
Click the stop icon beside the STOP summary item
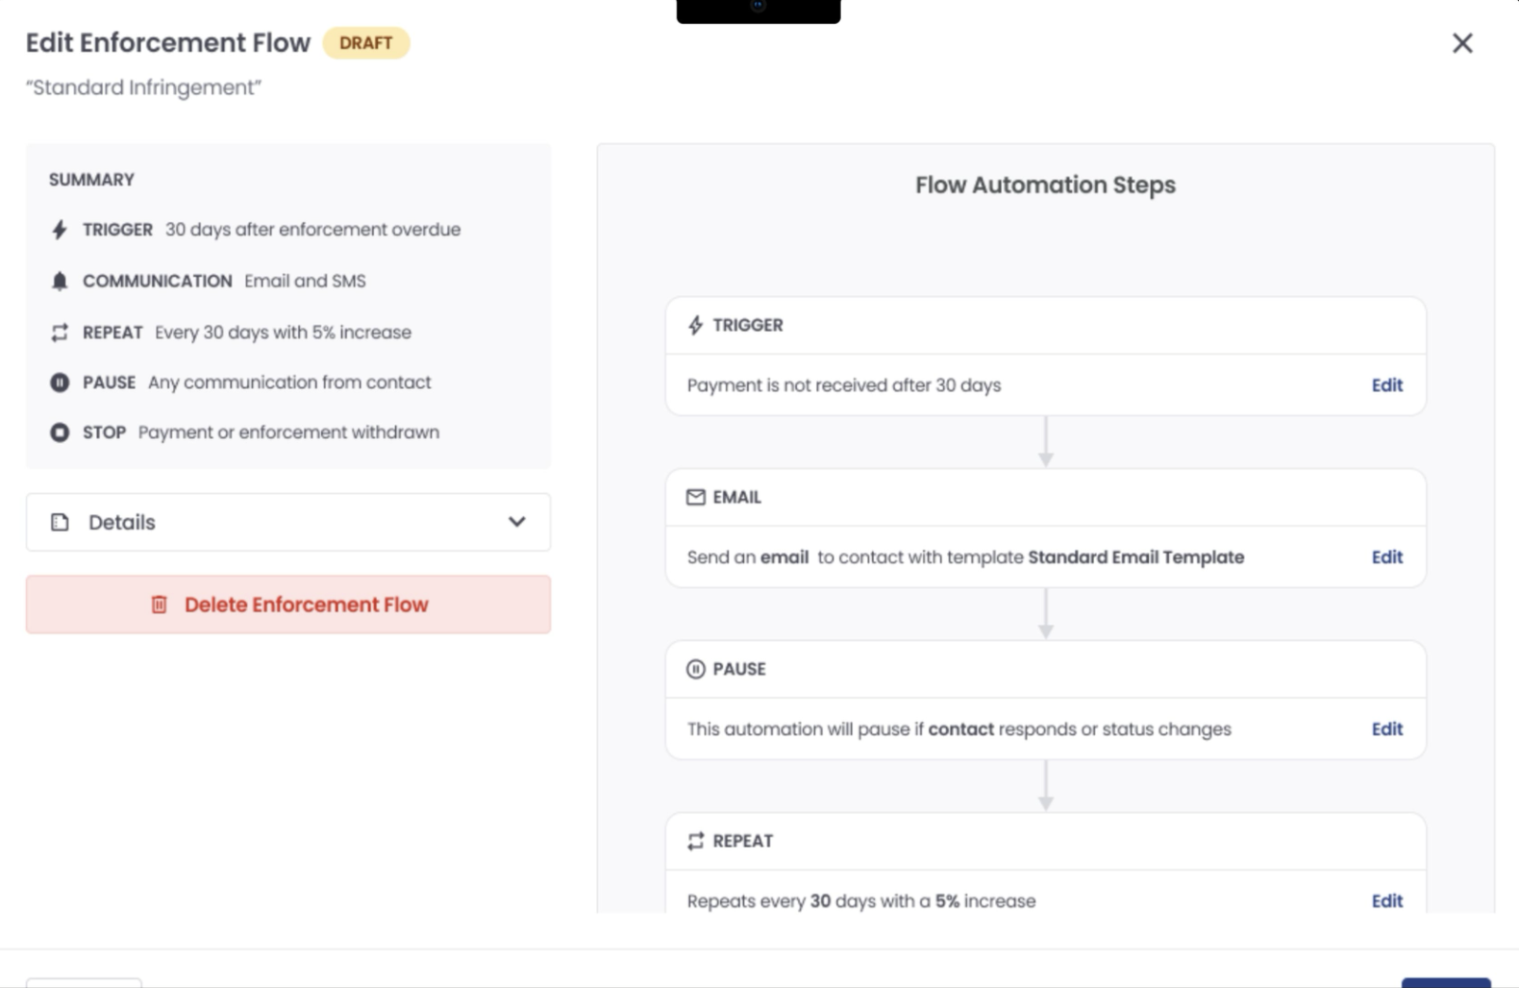pos(59,432)
